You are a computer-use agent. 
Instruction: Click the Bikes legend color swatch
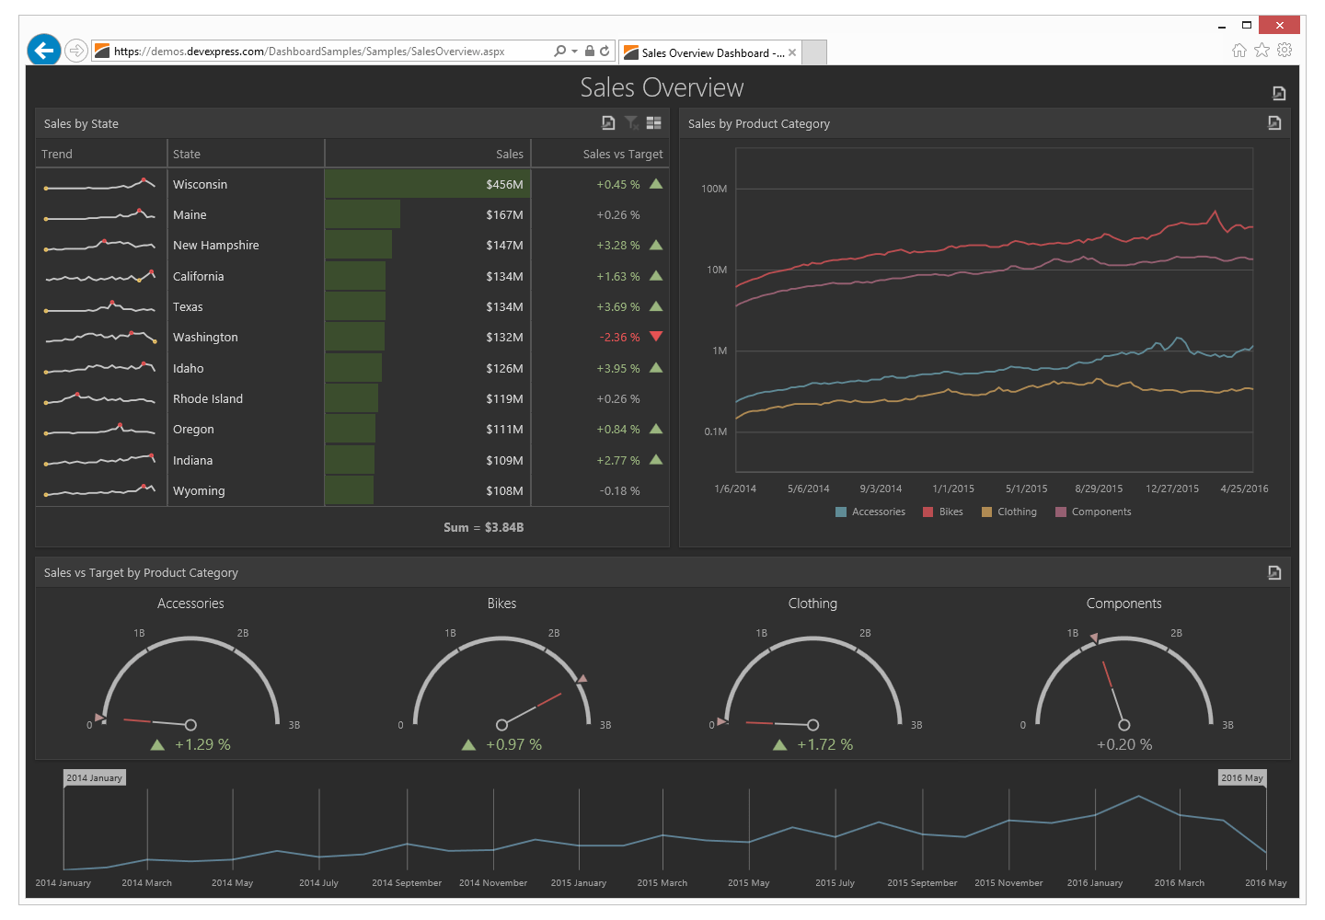click(x=928, y=512)
